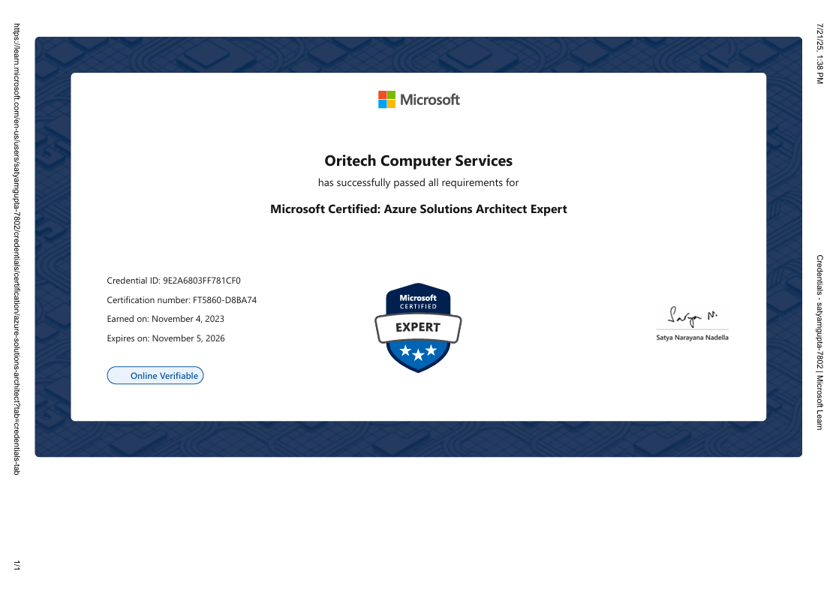Viewport: 839px width, 592px height.
Task: Select the Oritech Computer Services heading
Action: 418,161
